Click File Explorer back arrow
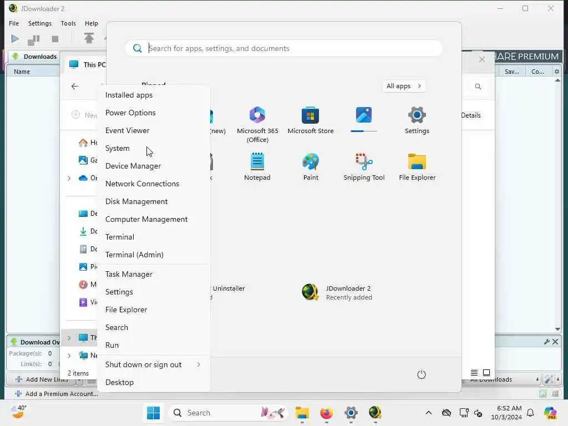 click(x=75, y=86)
